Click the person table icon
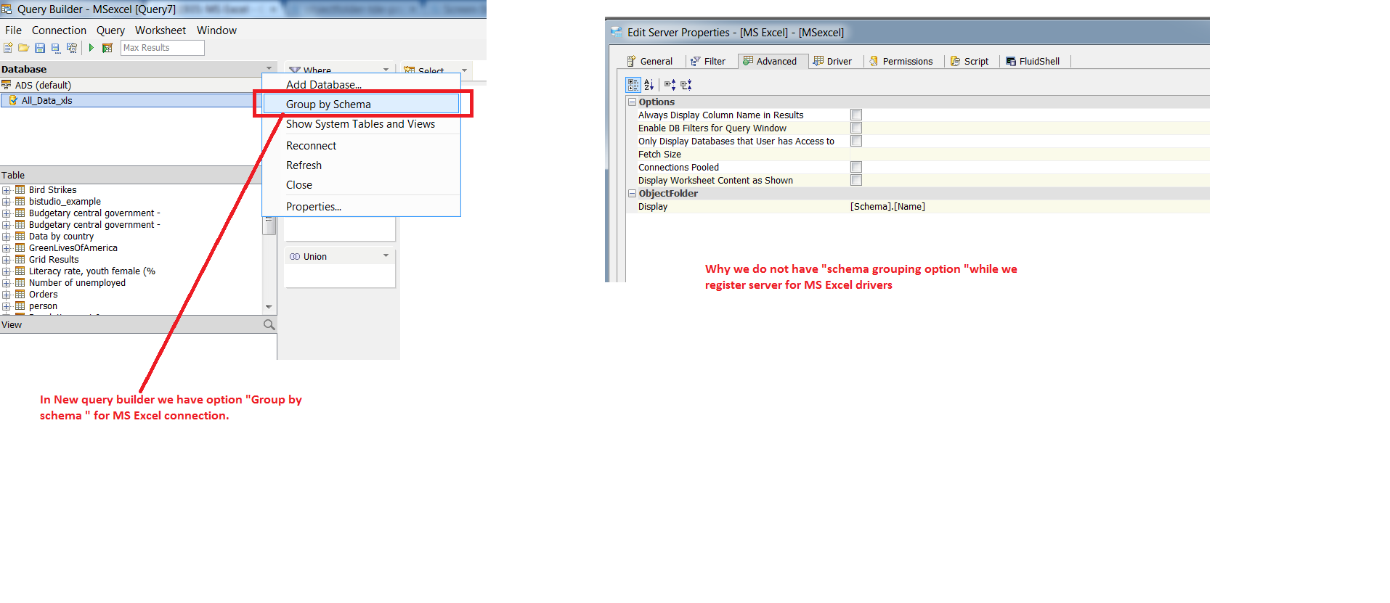 (x=20, y=306)
